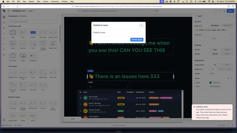
Task: Click the Share button
Action: (230, 11)
